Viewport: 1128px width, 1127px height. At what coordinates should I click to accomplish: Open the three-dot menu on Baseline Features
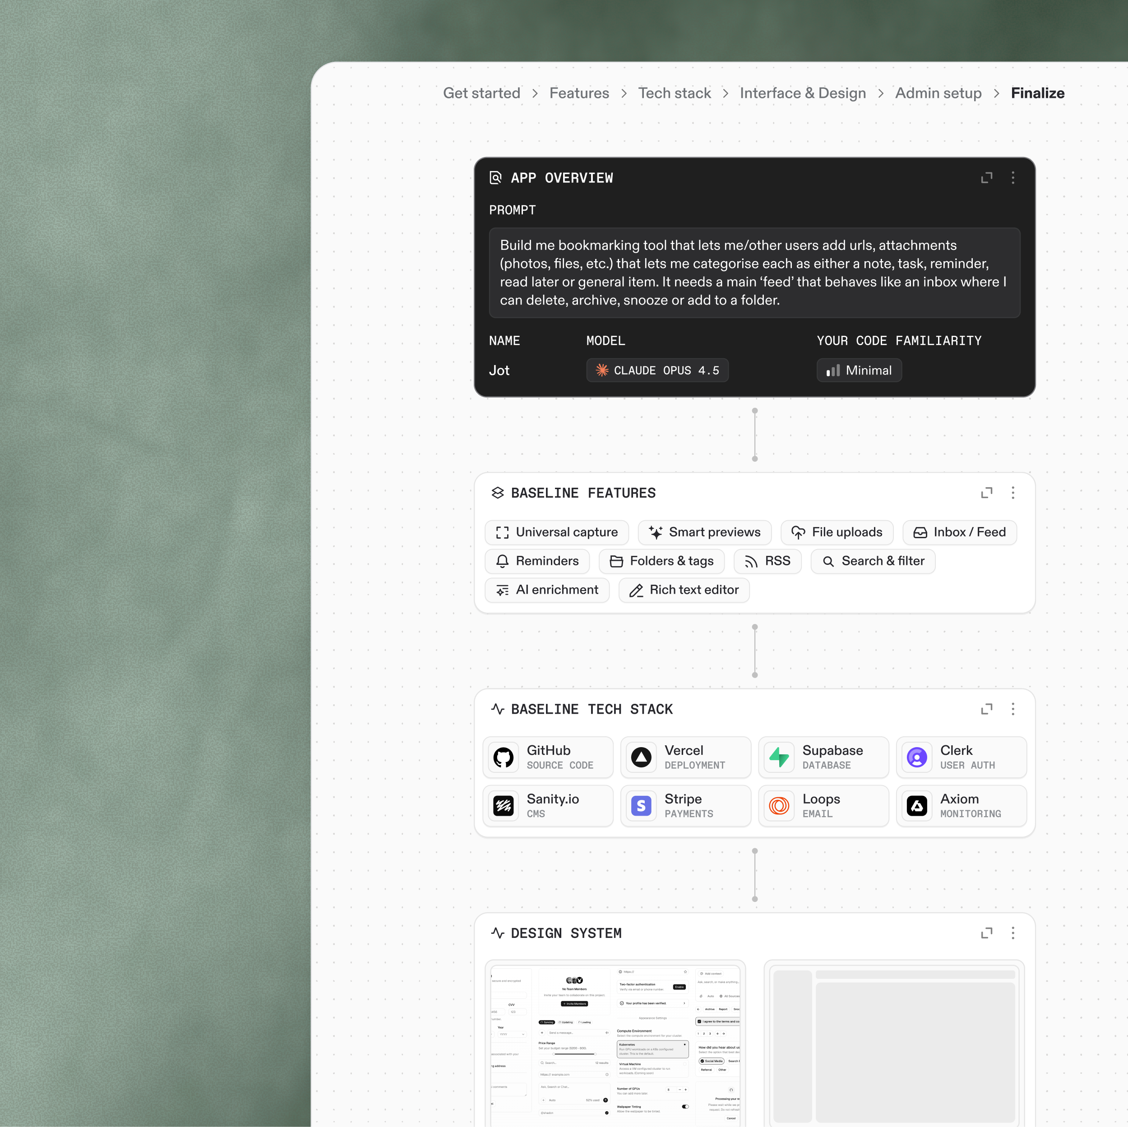pyautogui.click(x=1013, y=493)
